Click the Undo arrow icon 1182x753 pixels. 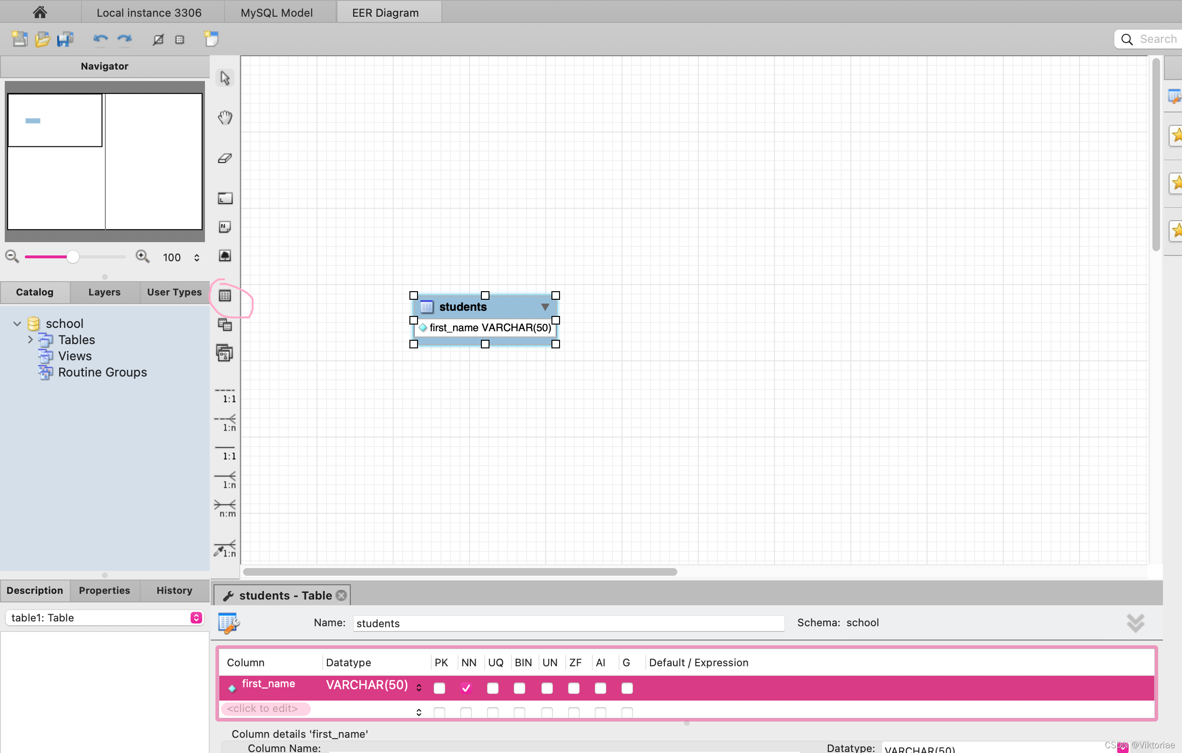[x=100, y=39]
